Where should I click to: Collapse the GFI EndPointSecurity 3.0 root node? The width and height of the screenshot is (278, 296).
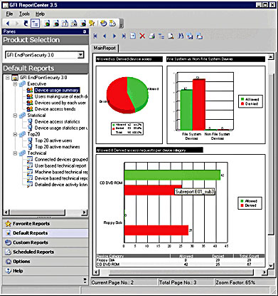8,78
